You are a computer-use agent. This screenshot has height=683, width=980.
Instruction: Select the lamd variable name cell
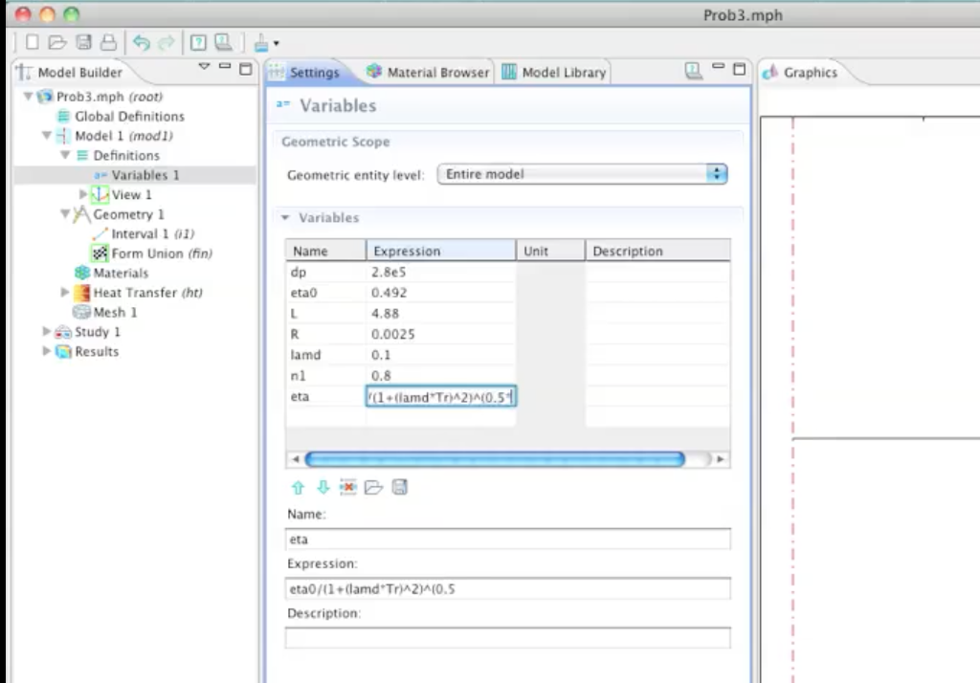325,354
